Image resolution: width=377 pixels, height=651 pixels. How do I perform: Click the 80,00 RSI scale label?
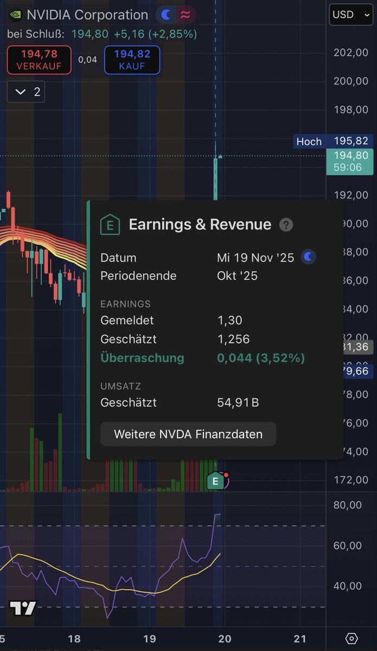(x=348, y=505)
